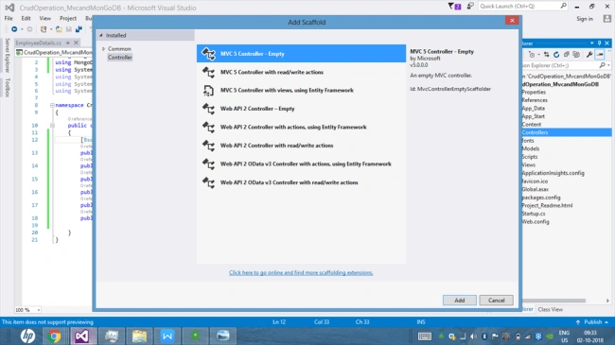Select Web API 2 Controller with read/write actions

click(x=301, y=146)
